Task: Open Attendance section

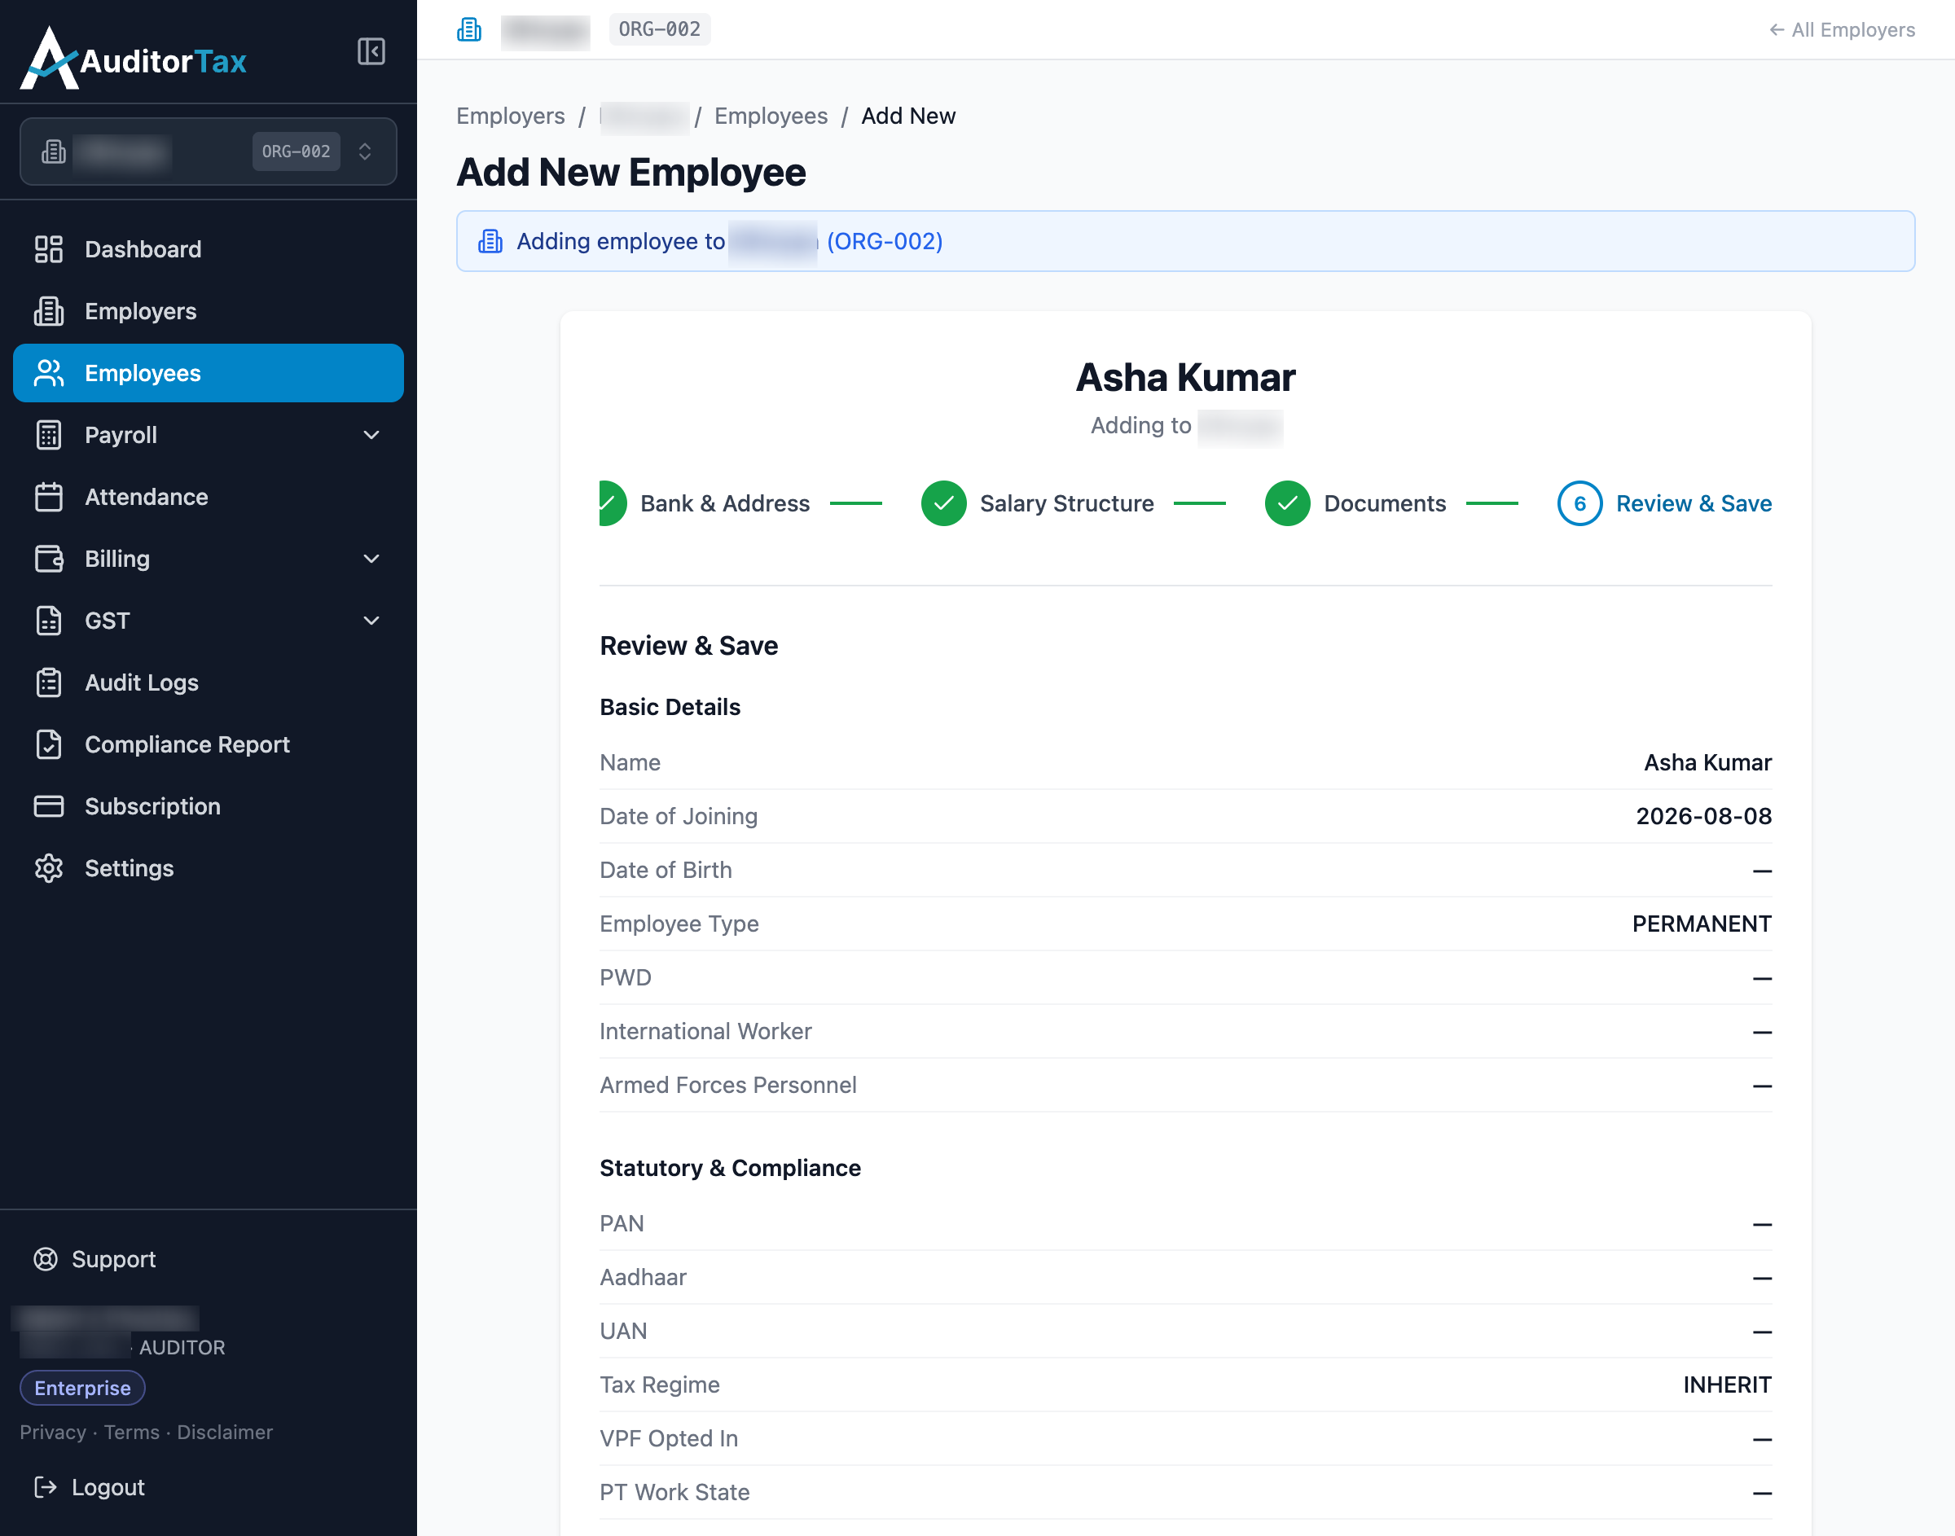Action: pyautogui.click(x=208, y=498)
